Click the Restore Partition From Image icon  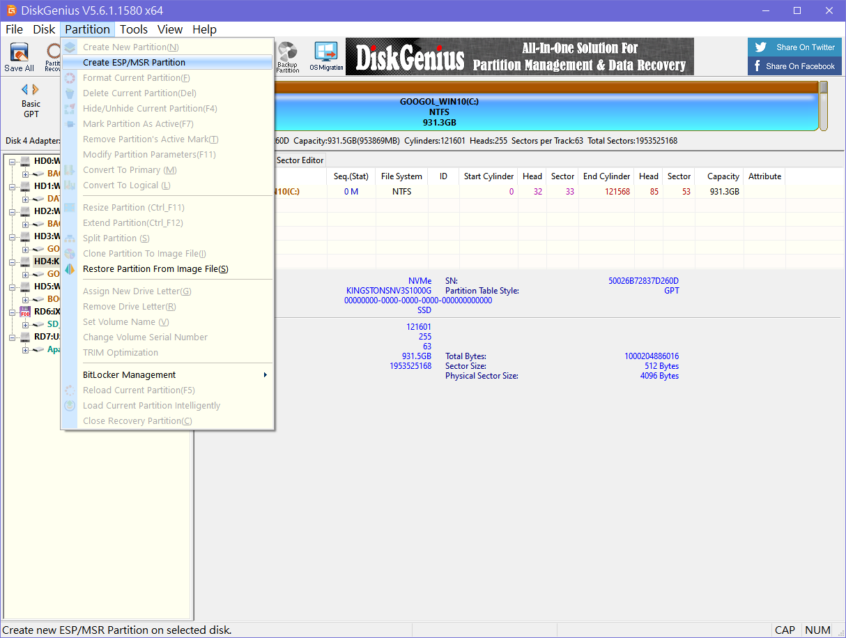tap(70, 269)
